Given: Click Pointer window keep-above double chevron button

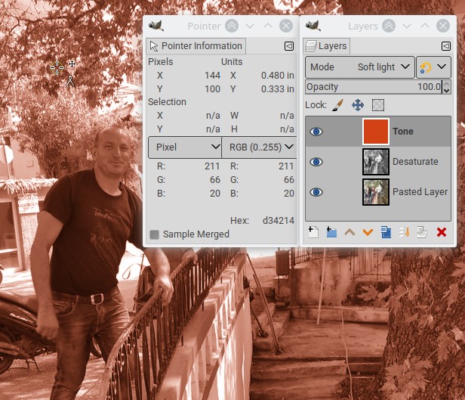Looking at the screenshot, I should click(x=232, y=26).
